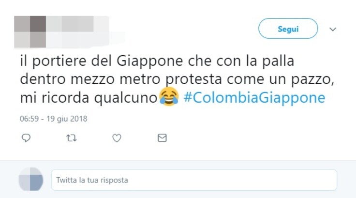Click the text 'dentro mezzo metro protesta'
This screenshot has height=198, width=356.
click(121, 79)
